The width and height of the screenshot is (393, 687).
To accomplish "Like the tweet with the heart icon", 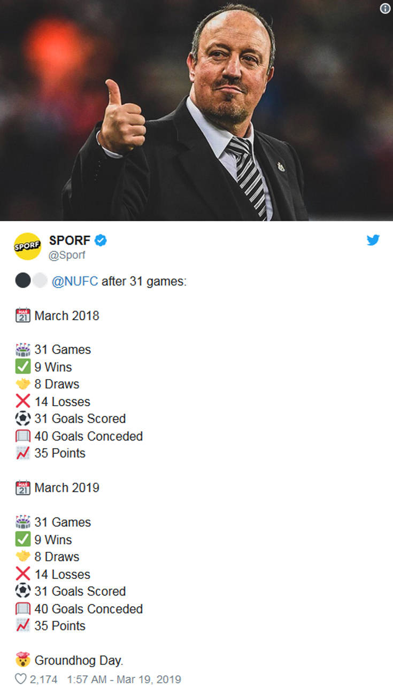I will (x=20, y=679).
